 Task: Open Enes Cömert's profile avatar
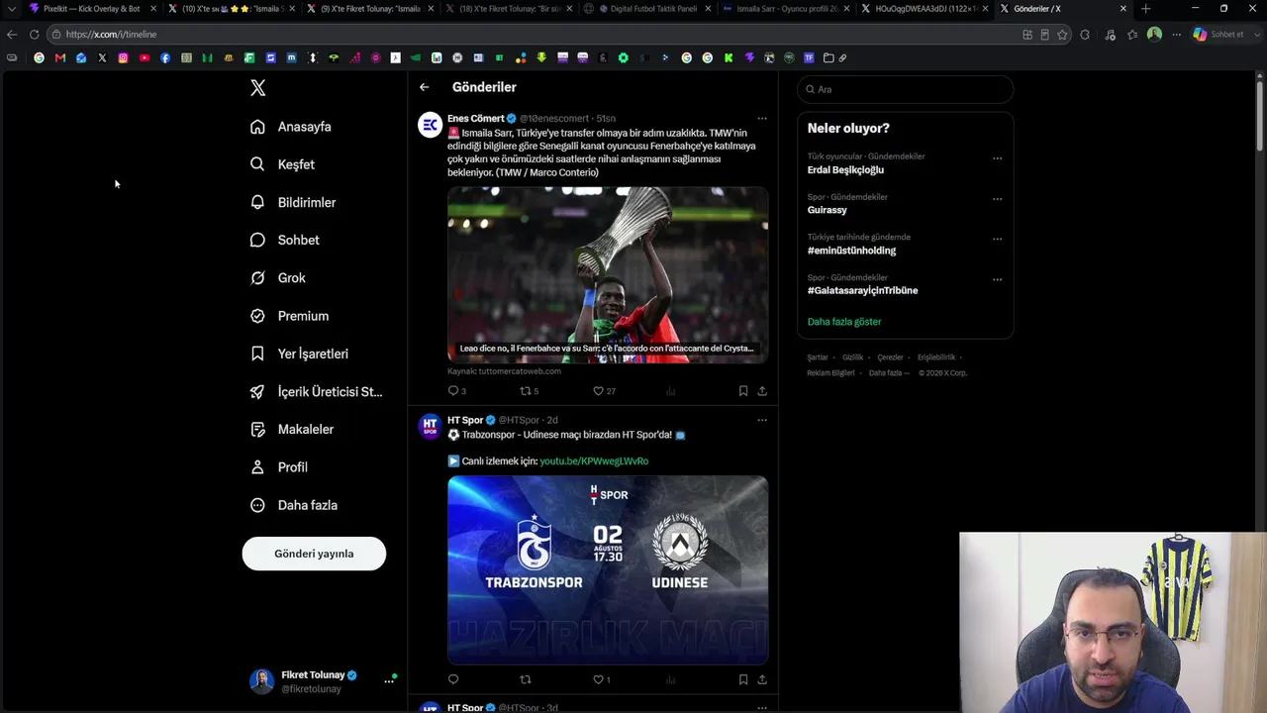[x=430, y=125]
